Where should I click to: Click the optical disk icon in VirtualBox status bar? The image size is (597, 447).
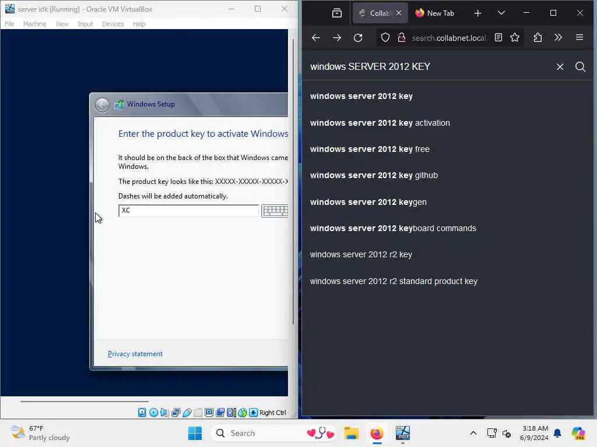point(153,413)
